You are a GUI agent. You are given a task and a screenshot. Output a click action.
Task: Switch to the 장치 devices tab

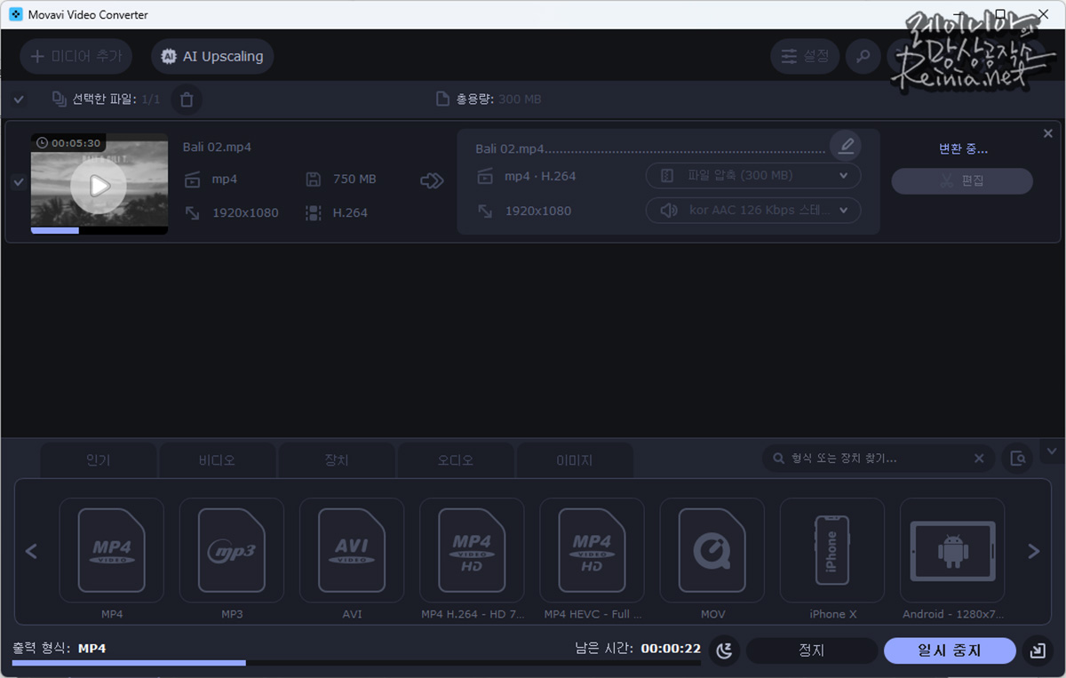click(x=337, y=460)
